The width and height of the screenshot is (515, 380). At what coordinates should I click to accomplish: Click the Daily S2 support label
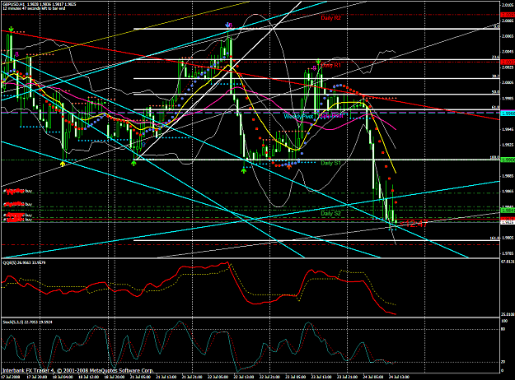330,214
